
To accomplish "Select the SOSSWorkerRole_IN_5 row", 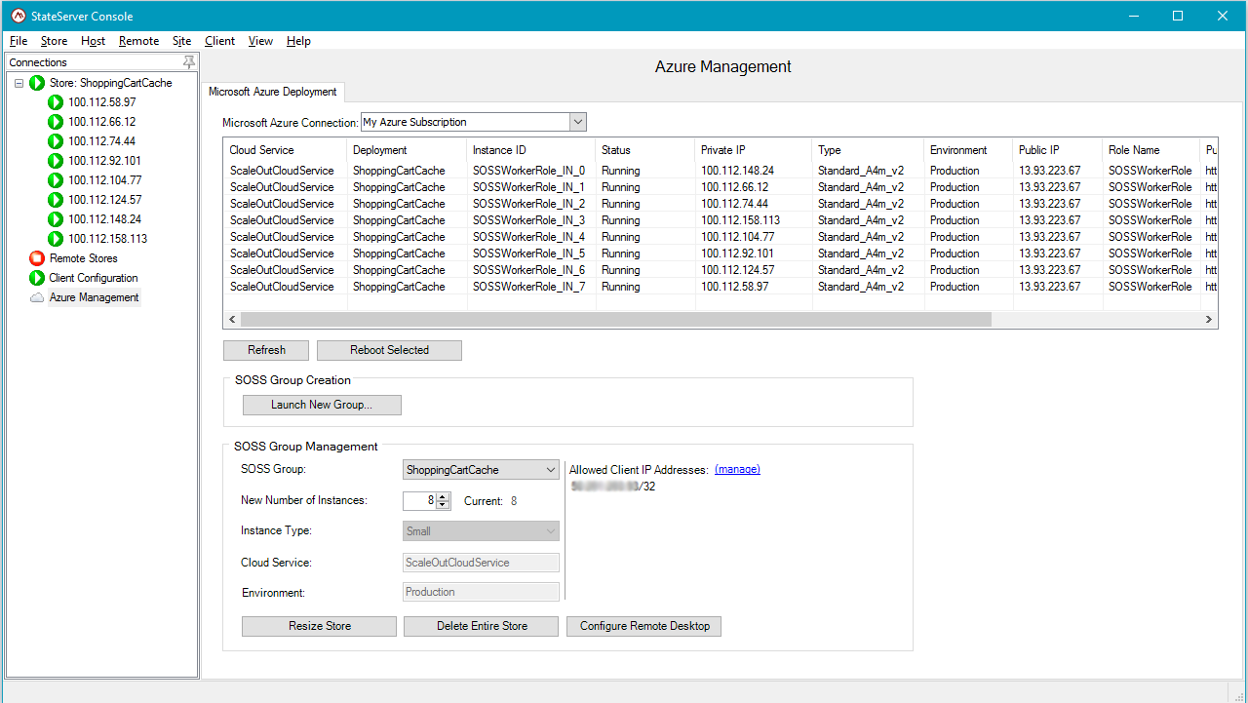I will tap(721, 254).
